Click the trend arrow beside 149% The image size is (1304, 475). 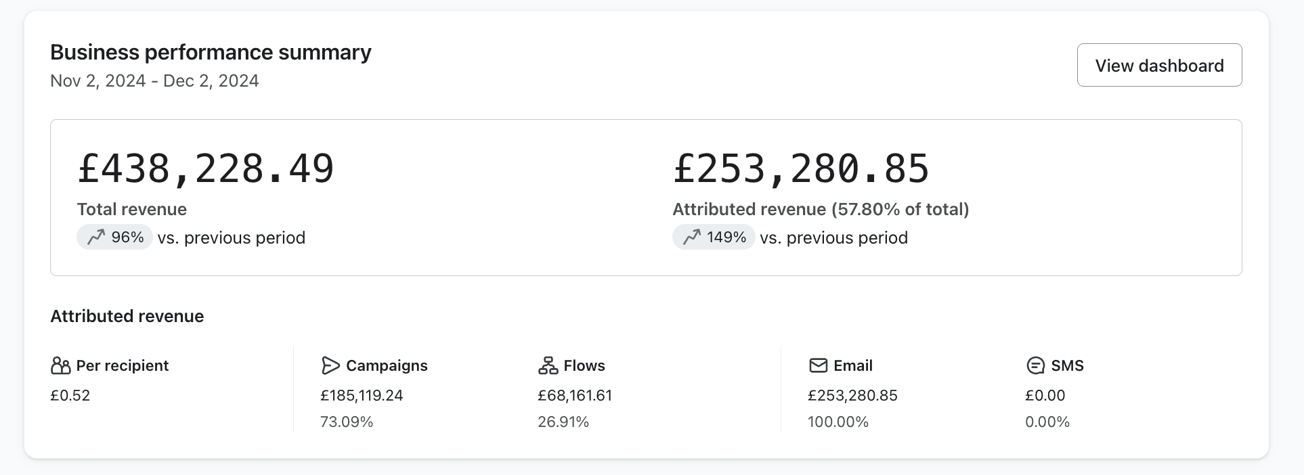(691, 237)
